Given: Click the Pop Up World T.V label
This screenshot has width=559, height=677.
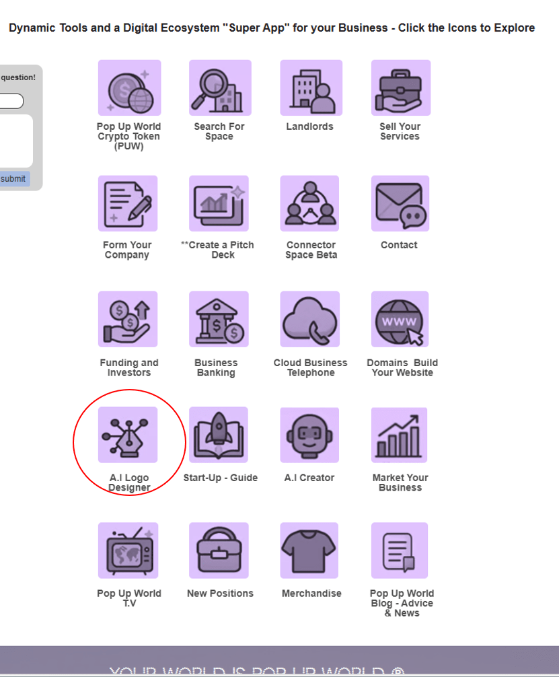Looking at the screenshot, I should (x=129, y=598).
